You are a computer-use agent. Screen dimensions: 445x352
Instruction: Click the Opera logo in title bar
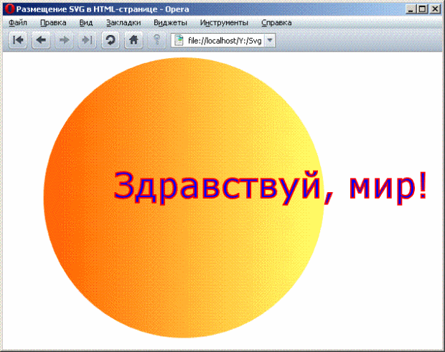9,9
